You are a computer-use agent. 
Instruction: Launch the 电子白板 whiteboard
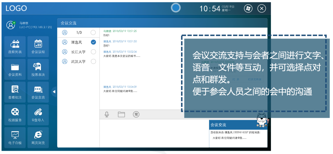15,137
